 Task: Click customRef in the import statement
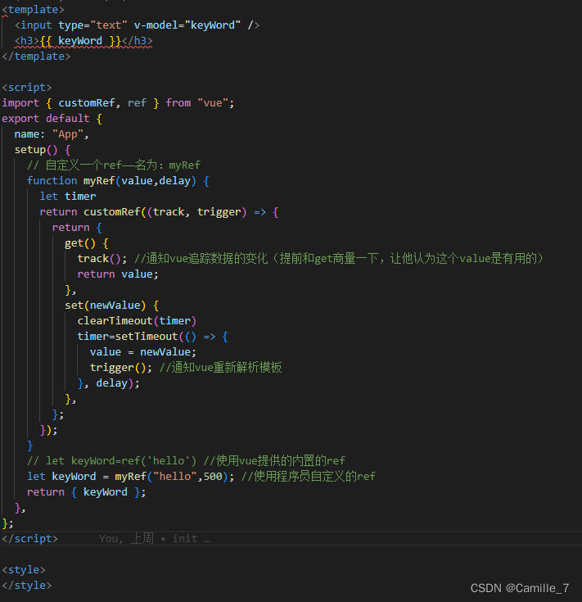click(x=86, y=103)
